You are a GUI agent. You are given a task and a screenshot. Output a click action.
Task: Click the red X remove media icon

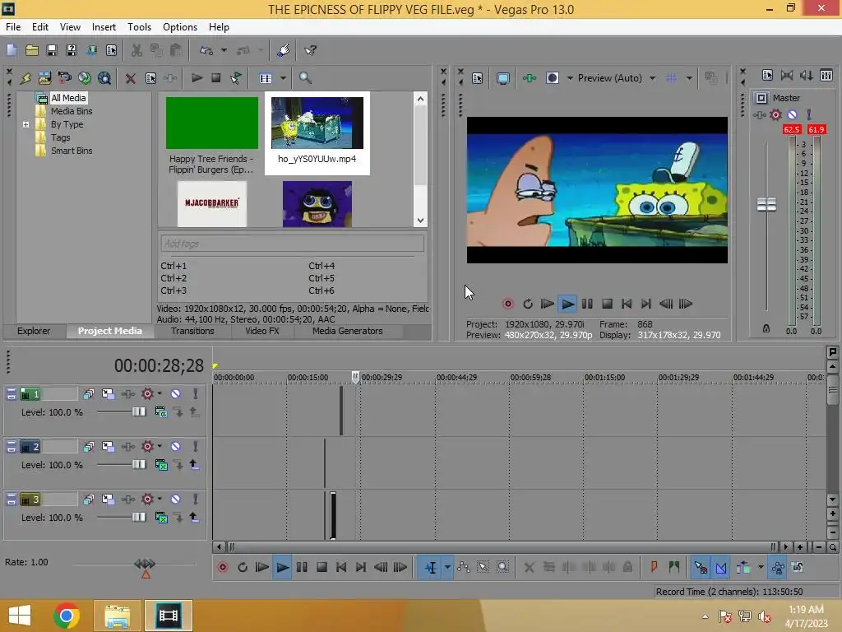coord(130,78)
